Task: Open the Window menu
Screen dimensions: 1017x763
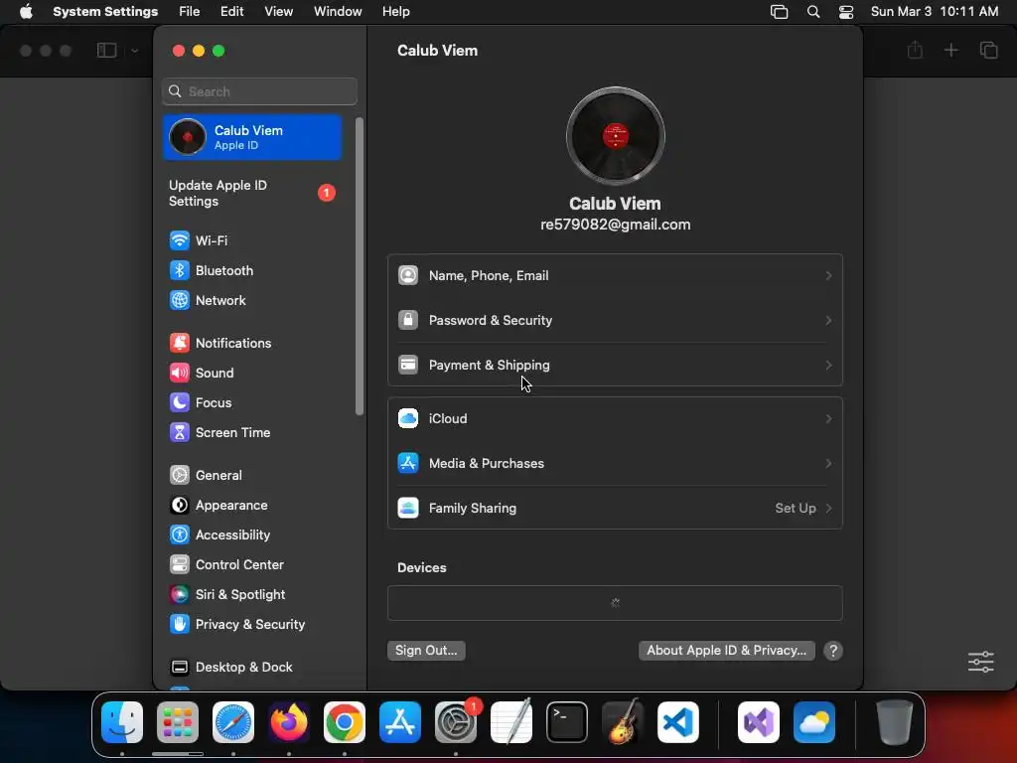Action: (338, 12)
